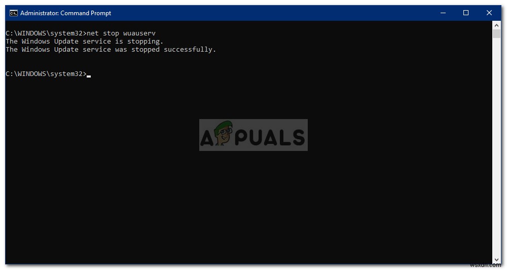Click the first C:\WINDOWS\system32> prompt path

point(46,33)
